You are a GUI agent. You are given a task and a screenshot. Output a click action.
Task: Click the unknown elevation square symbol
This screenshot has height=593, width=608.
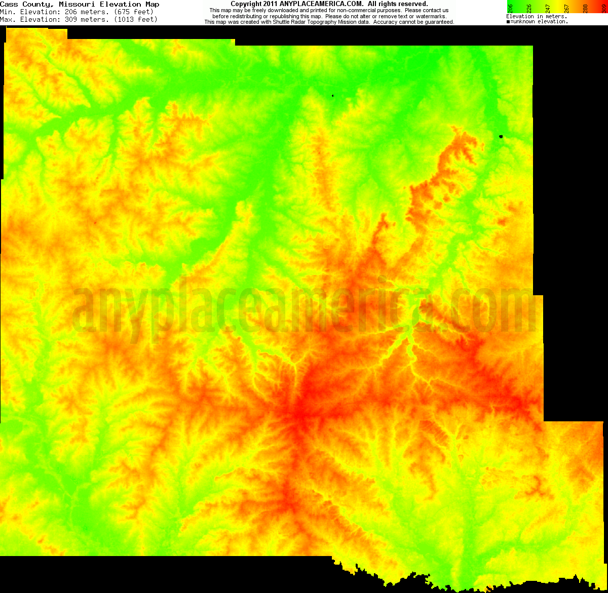tap(508, 22)
